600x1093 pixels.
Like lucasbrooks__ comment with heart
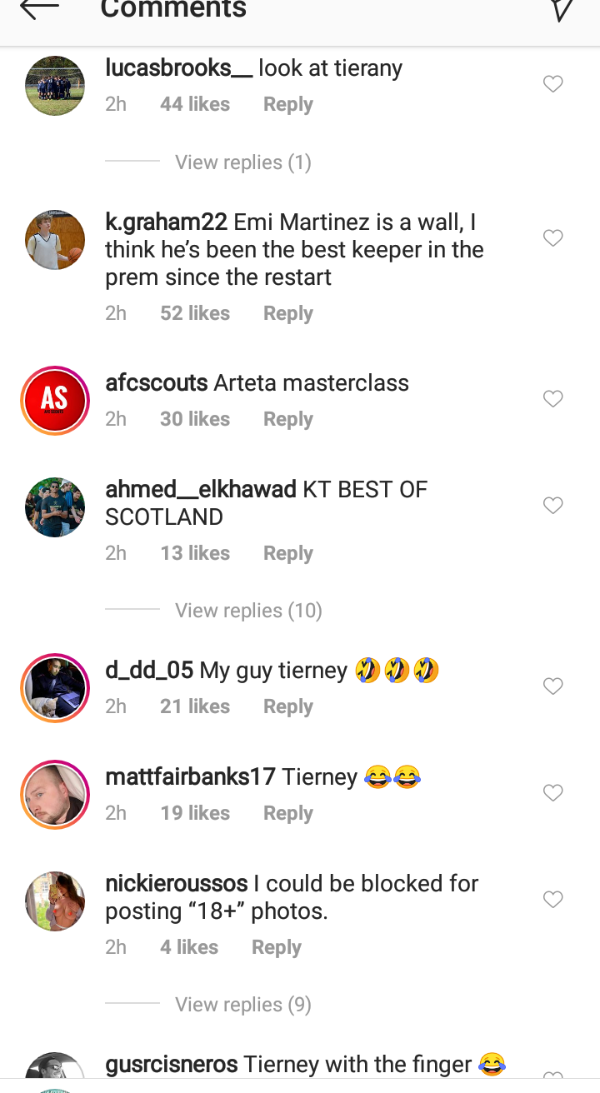pyautogui.click(x=553, y=83)
